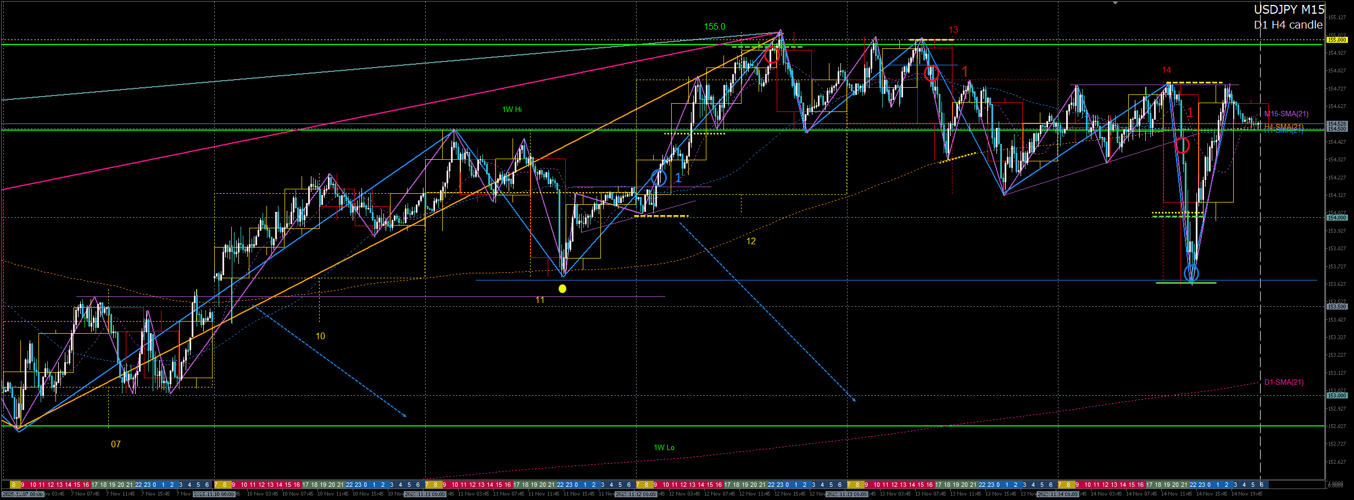Click the red circle below the 13 label
Image resolution: width=1354 pixels, height=500 pixels.
930,73
